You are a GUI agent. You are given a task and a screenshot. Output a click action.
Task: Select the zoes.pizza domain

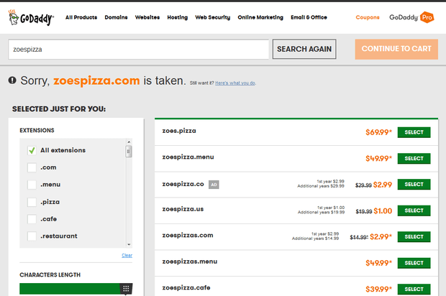414,132
